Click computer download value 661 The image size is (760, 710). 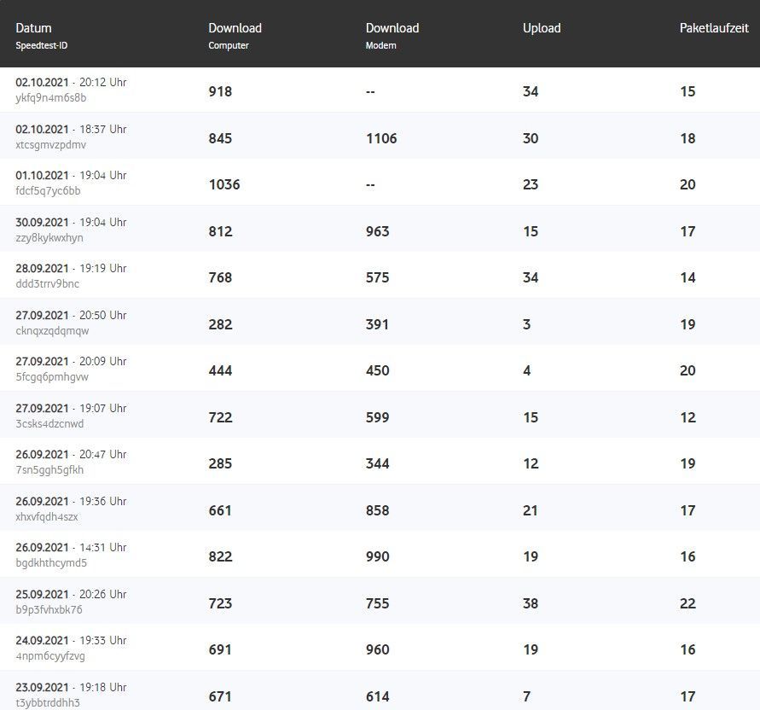[221, 510]
